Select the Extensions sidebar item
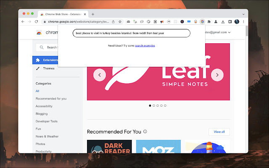269x168 pixels. (x=45, y=60)
